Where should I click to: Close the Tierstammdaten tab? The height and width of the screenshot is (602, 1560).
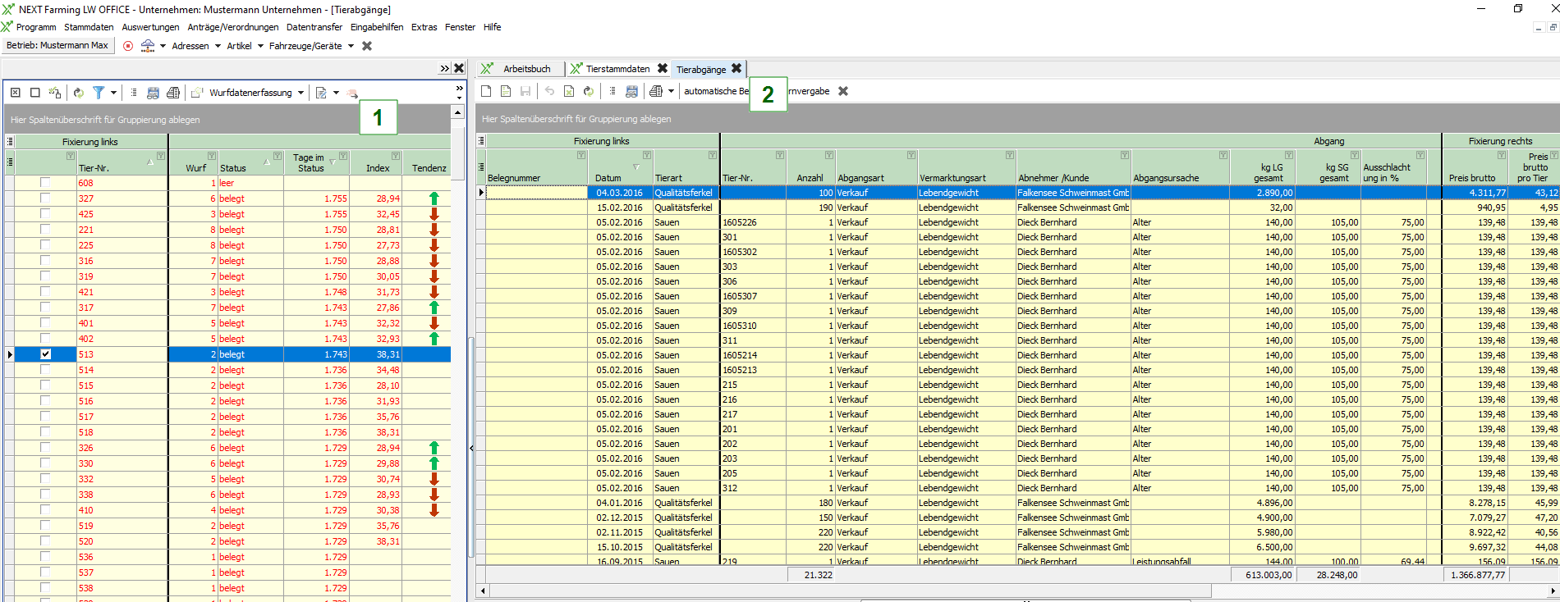[663, 68]
